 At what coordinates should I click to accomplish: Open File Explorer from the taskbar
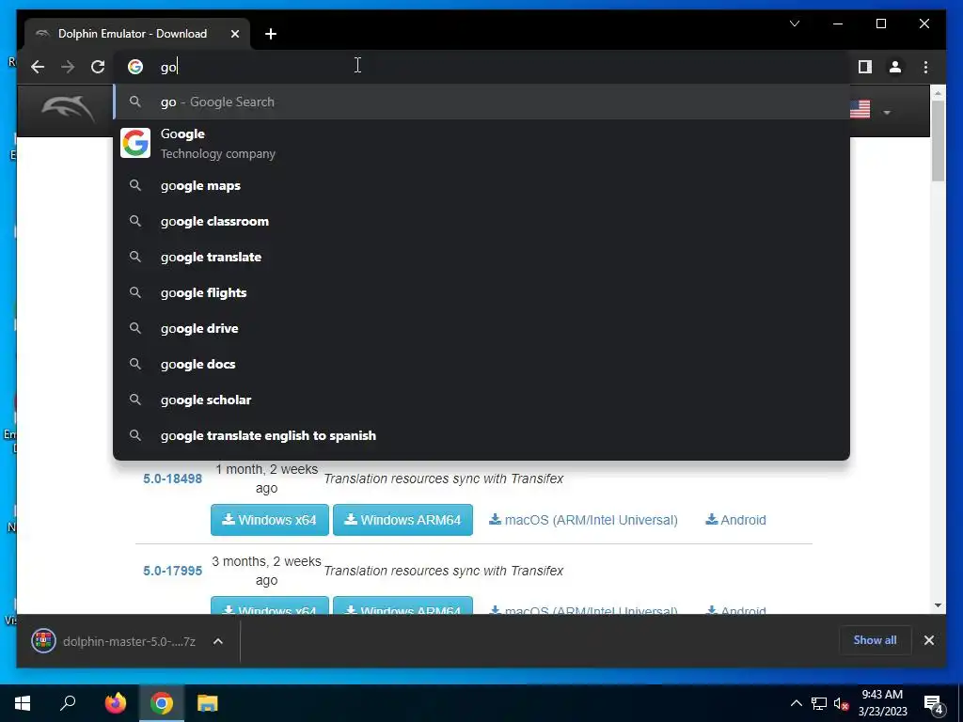[x=208, y=703]
